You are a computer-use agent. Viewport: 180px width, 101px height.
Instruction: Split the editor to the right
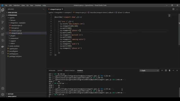pos(173,9)
